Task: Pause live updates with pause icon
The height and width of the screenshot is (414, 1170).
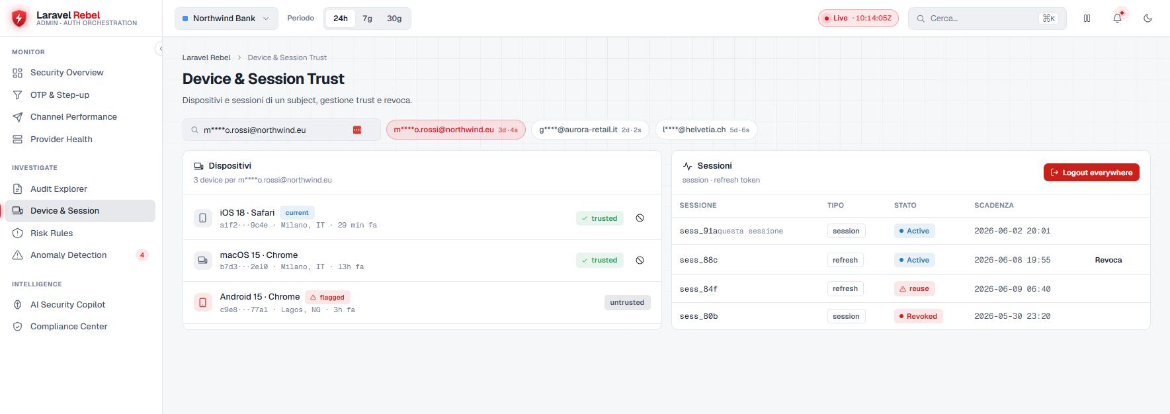Action: [x=1087, y=19]
